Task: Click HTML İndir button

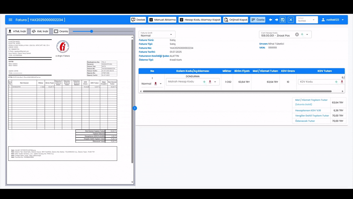Action: tap(17, 31)
